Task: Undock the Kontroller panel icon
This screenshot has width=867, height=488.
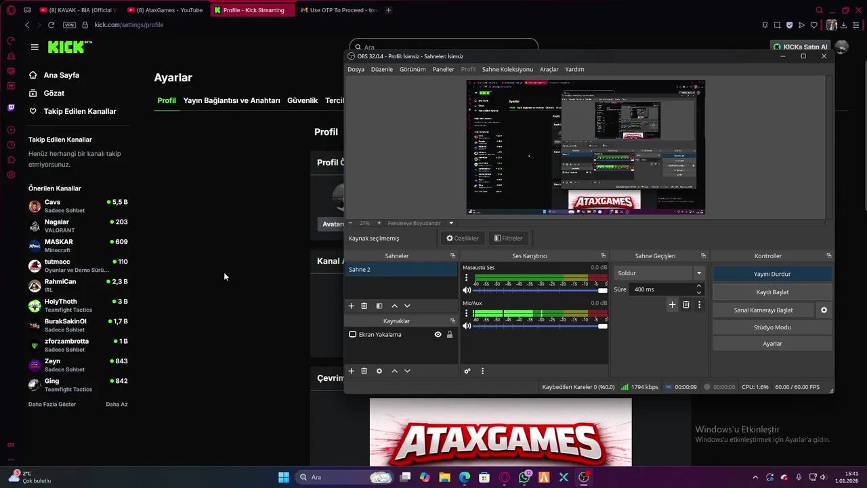Action: 828,256
